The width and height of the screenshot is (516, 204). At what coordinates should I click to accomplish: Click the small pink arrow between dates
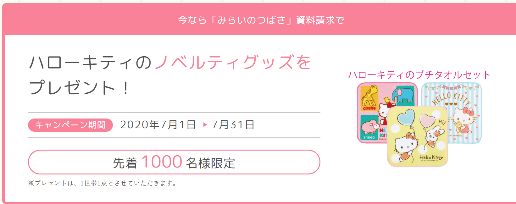pyautogui.click(x=205, y=125)
